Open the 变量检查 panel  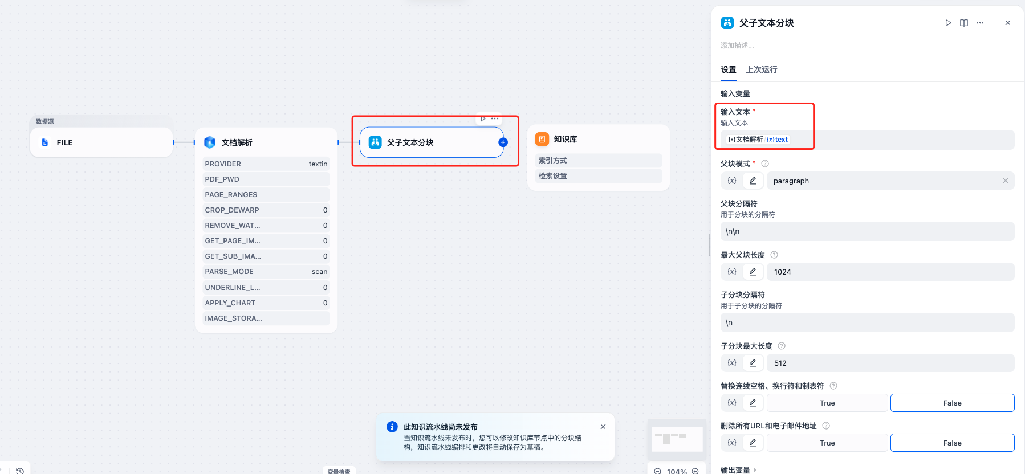coord(339,471)
